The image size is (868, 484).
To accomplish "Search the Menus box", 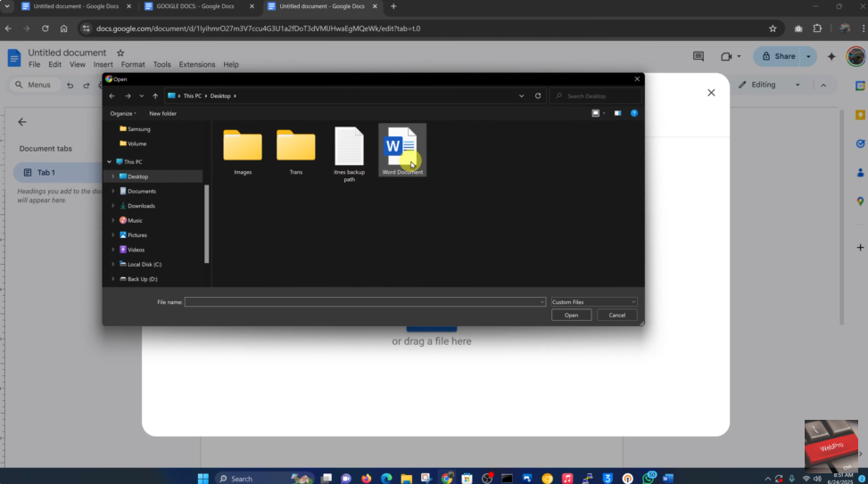I will [33, 85].
